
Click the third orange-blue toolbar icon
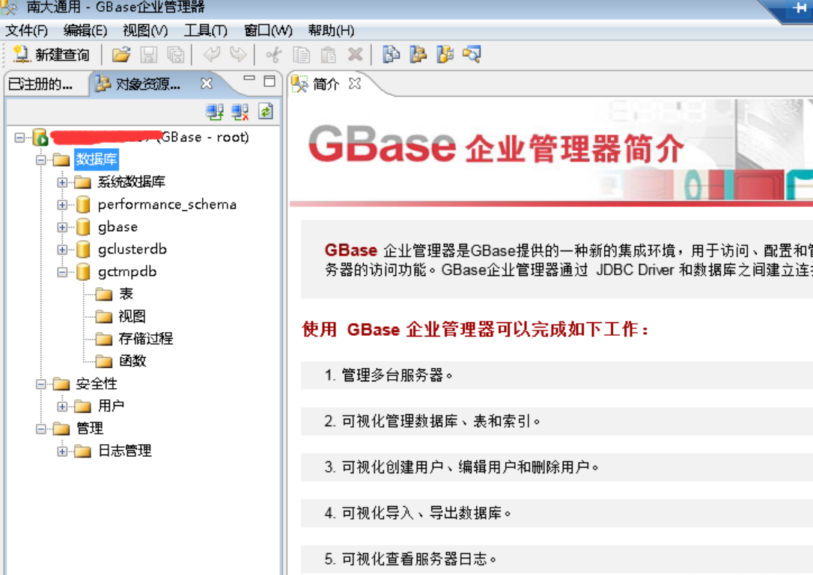click(x=445, y=55)
